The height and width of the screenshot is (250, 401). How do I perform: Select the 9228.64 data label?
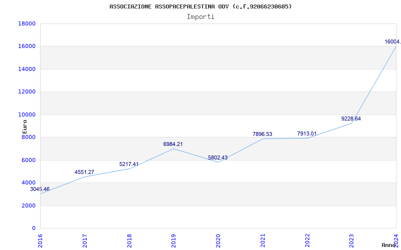(x=351, y=118)
